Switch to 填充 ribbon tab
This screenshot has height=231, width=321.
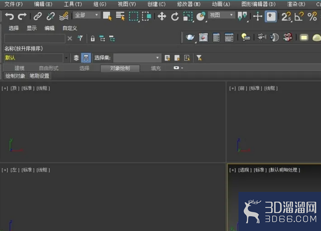(x=156, y=68)
